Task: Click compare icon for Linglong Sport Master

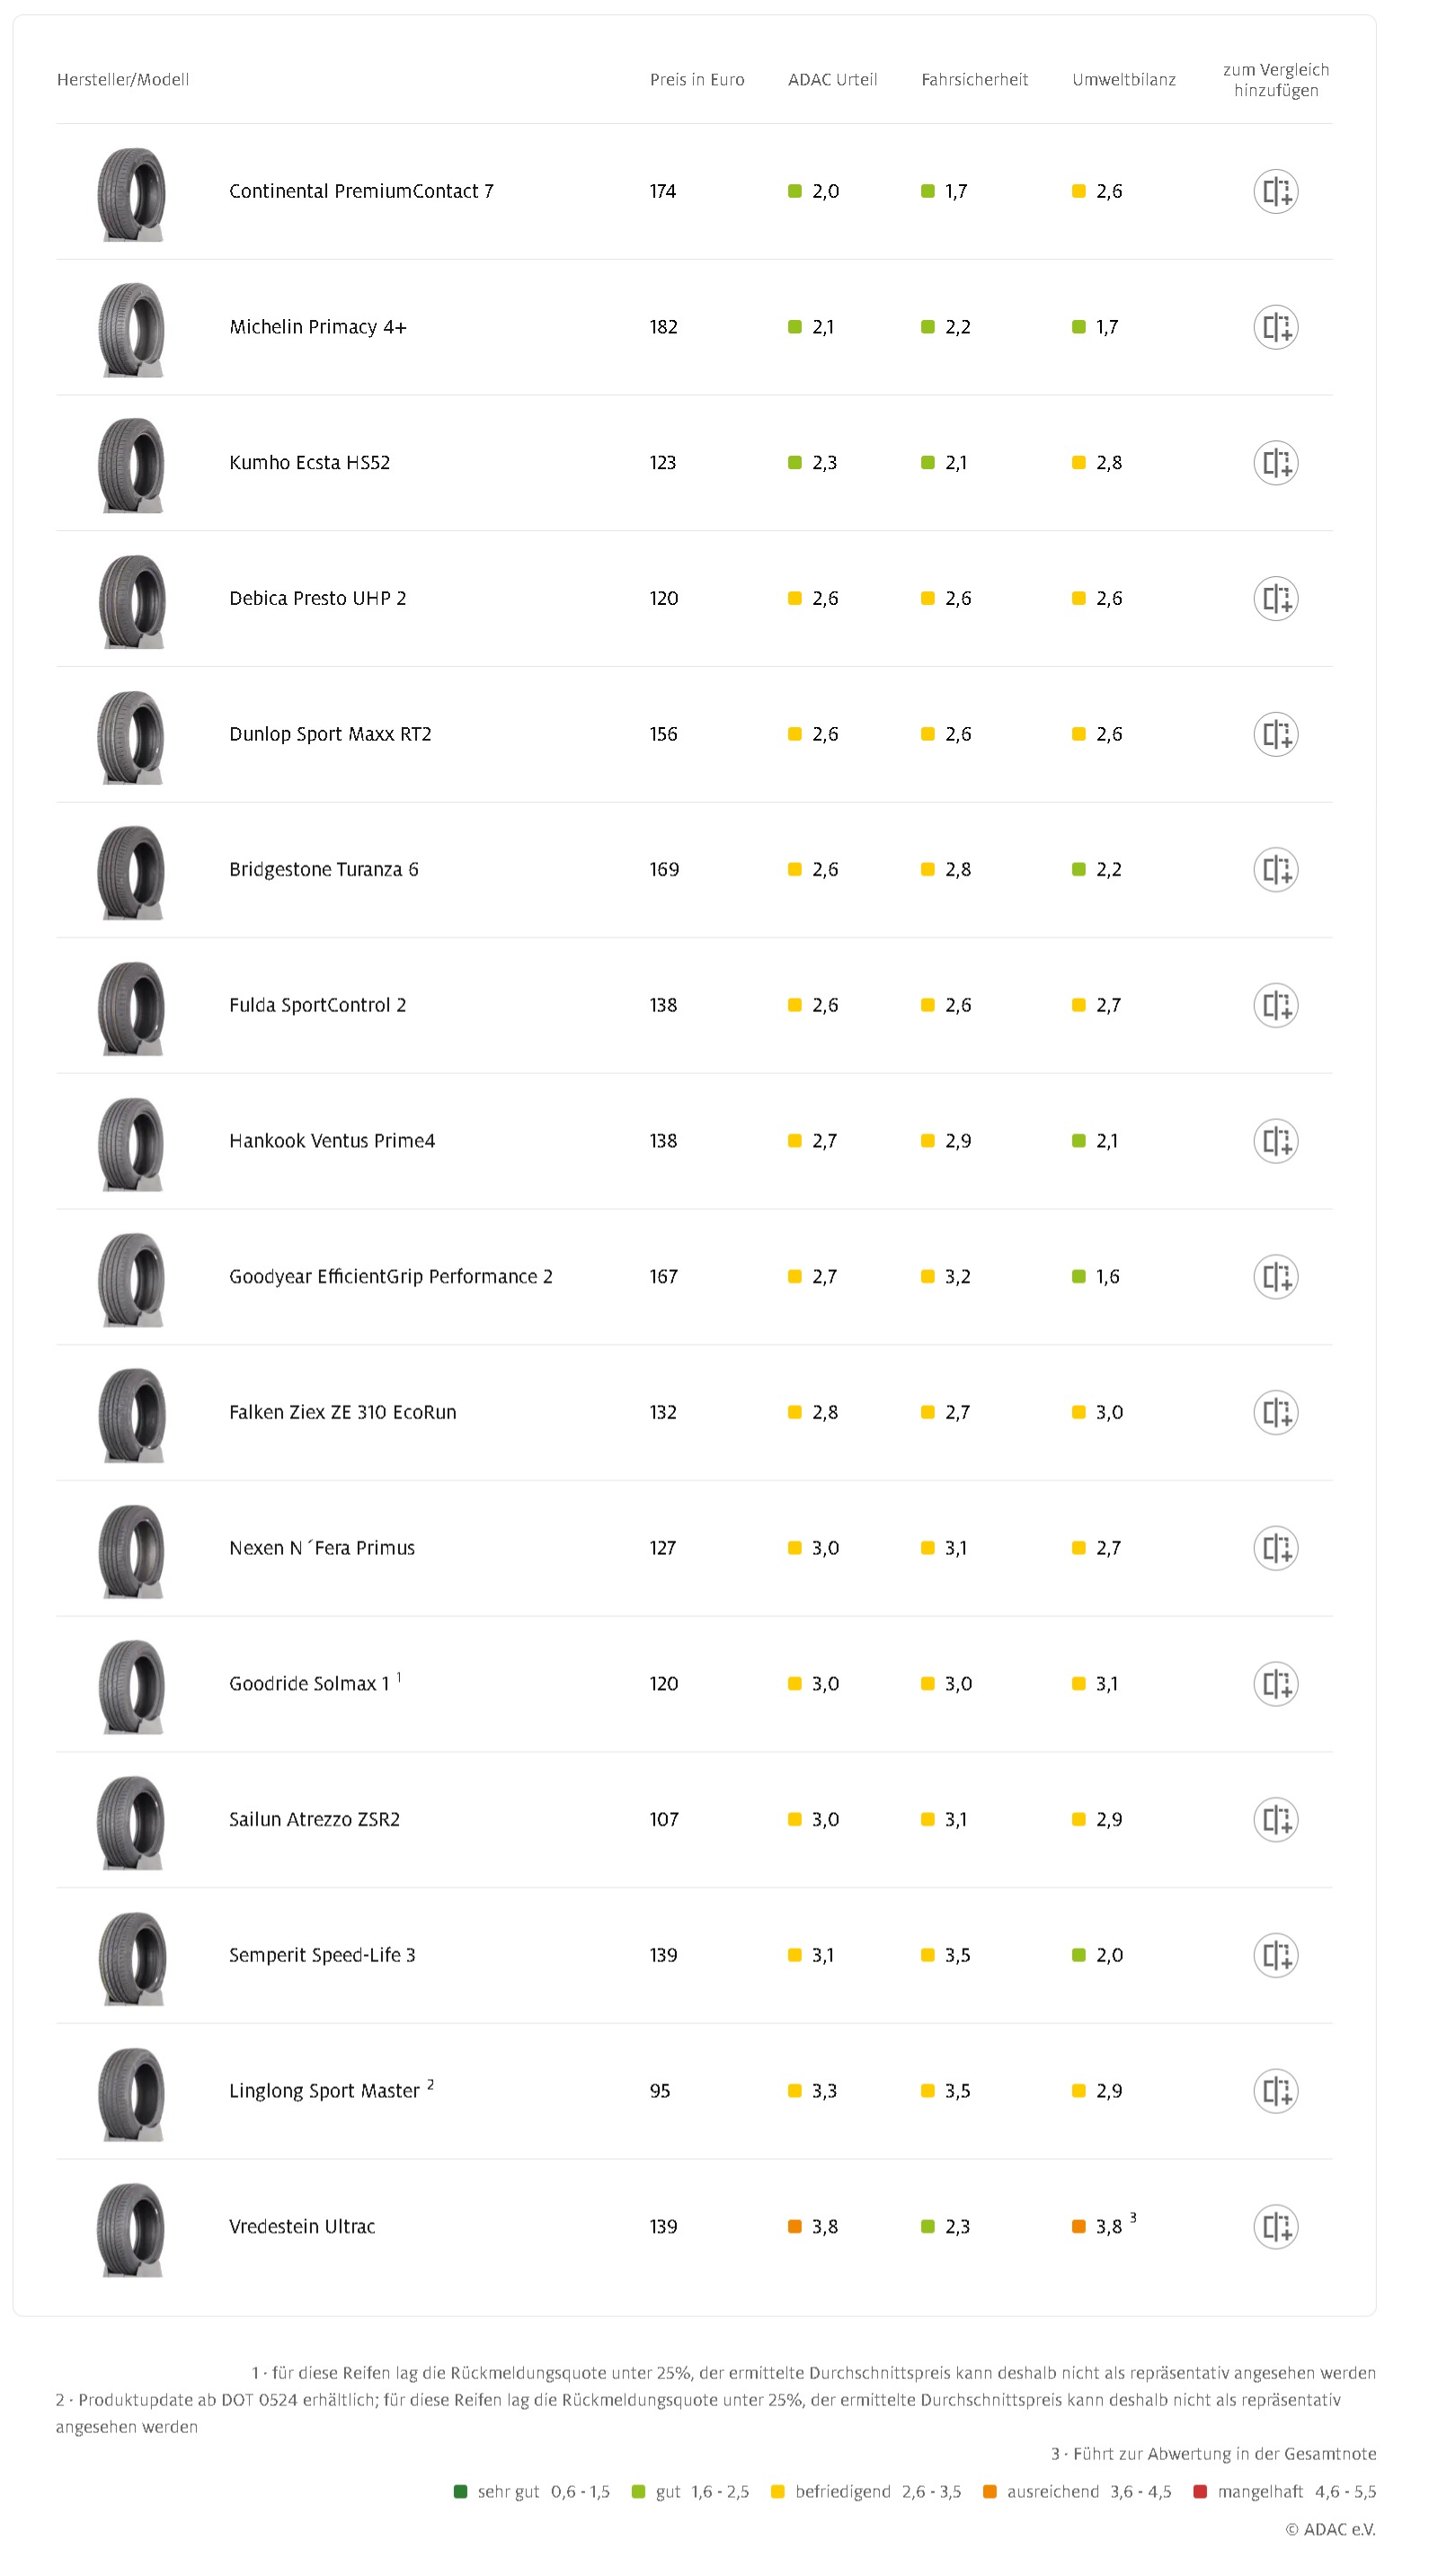Action: click(1275, 2090)
